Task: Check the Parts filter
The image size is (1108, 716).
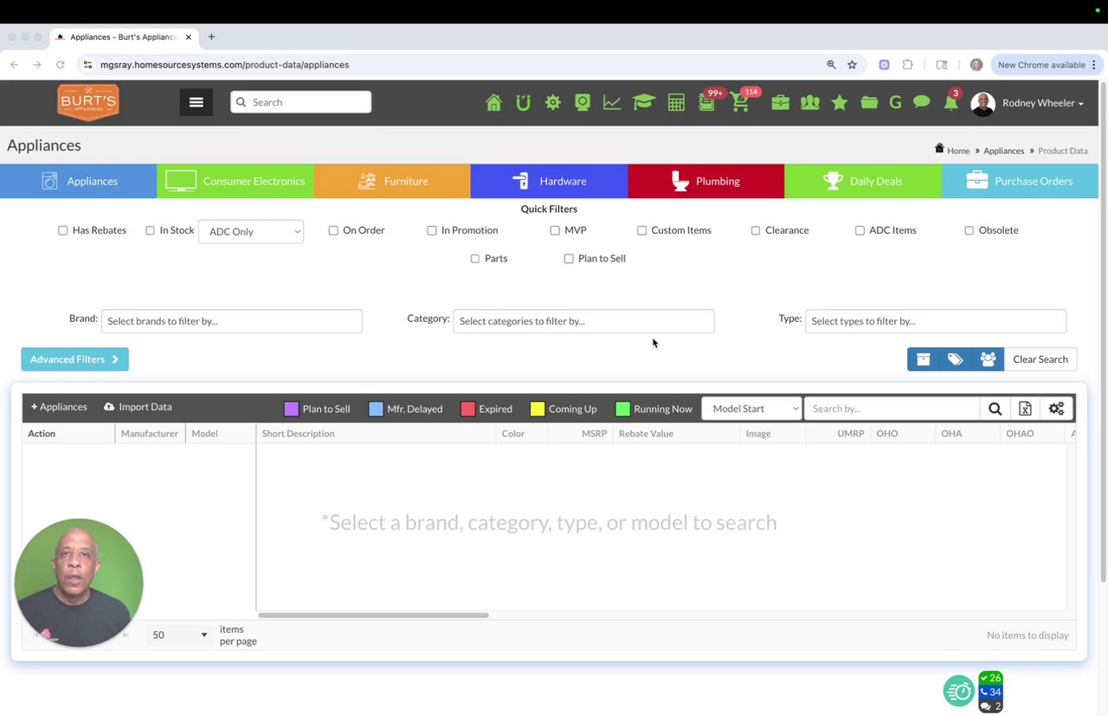Action: tap(475, 259)
